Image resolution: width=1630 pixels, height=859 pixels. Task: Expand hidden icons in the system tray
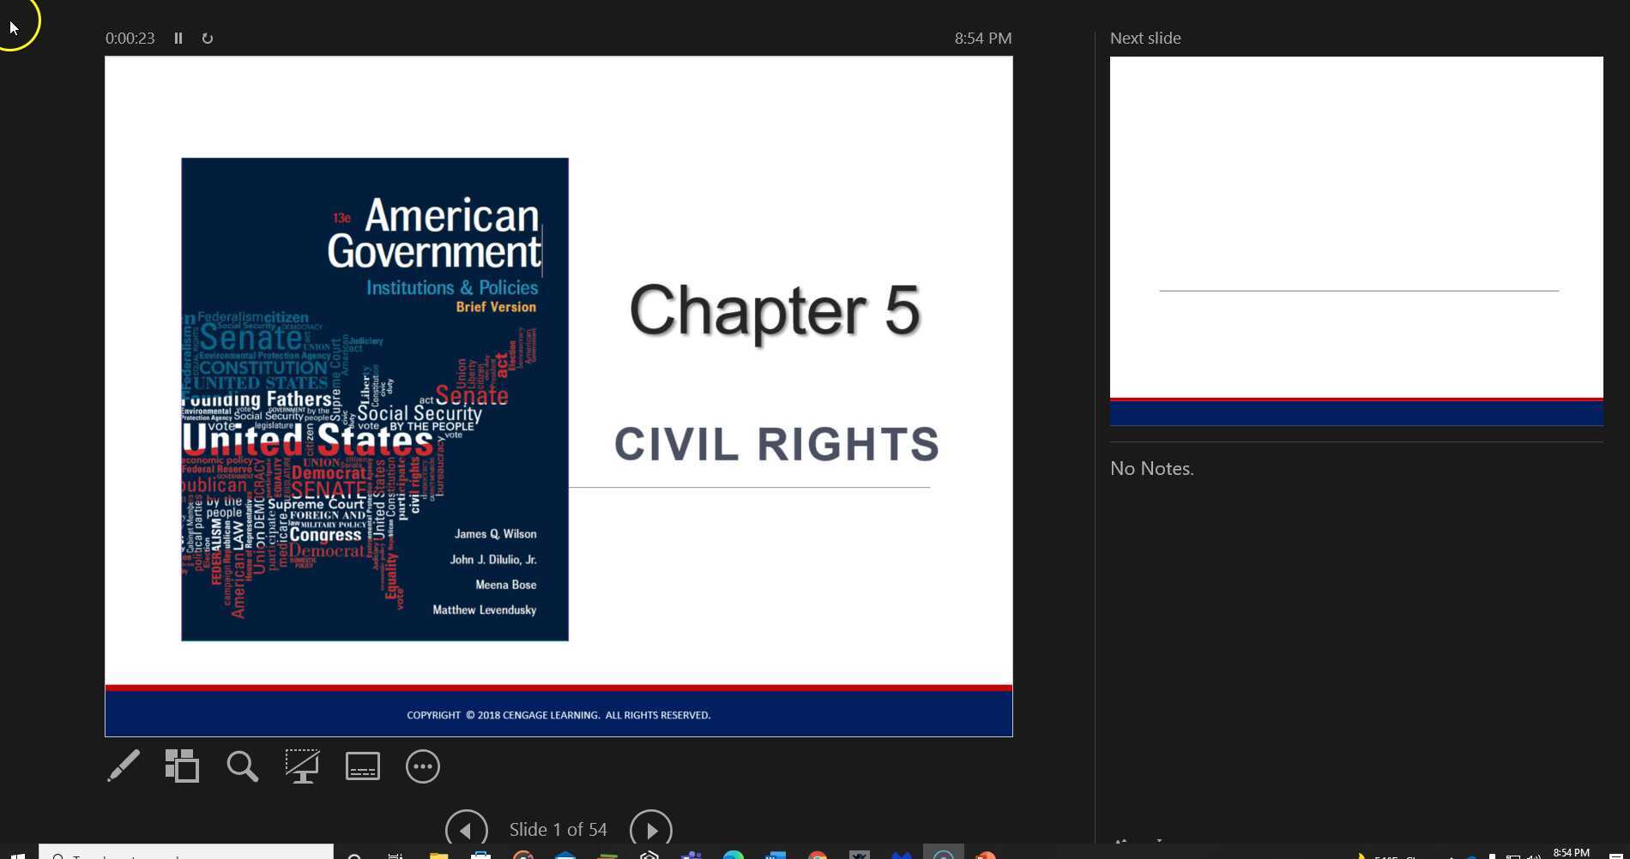click(x=1452, y=854)
